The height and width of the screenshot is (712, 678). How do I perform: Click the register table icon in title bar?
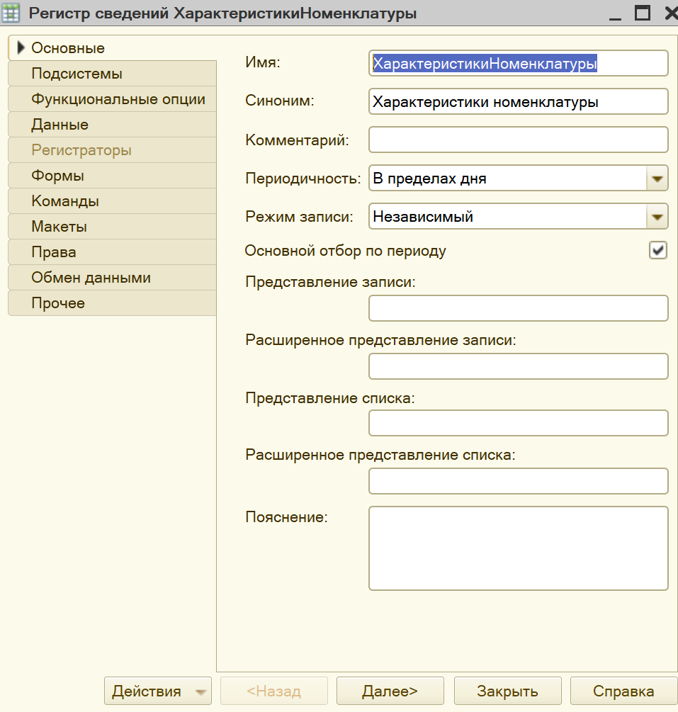click(11, 13)
